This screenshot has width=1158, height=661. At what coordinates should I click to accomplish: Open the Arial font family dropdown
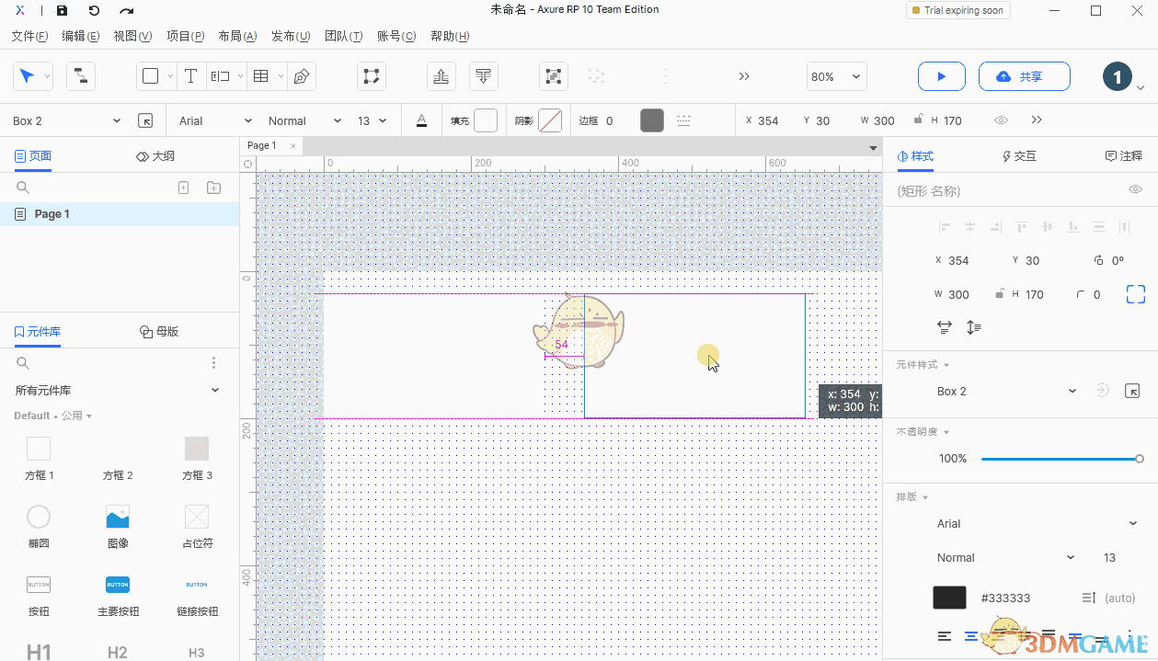click(212, 120)
